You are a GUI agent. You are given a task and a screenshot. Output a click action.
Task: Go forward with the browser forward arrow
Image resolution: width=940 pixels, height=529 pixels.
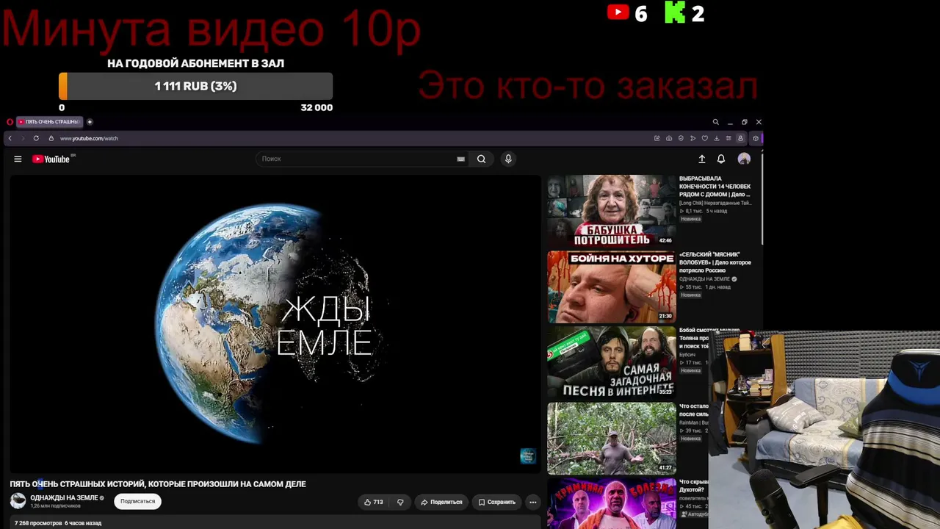[23, 138]
